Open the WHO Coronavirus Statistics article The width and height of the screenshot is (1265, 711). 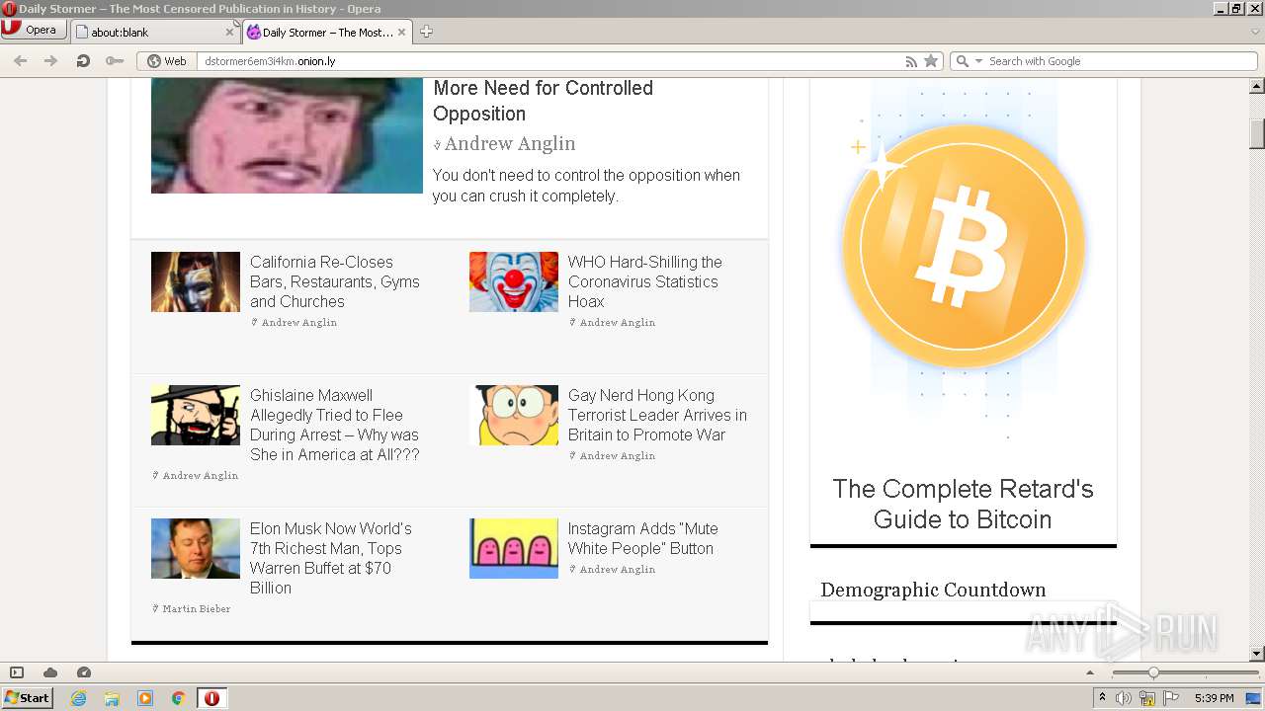(x=644, y=281)
